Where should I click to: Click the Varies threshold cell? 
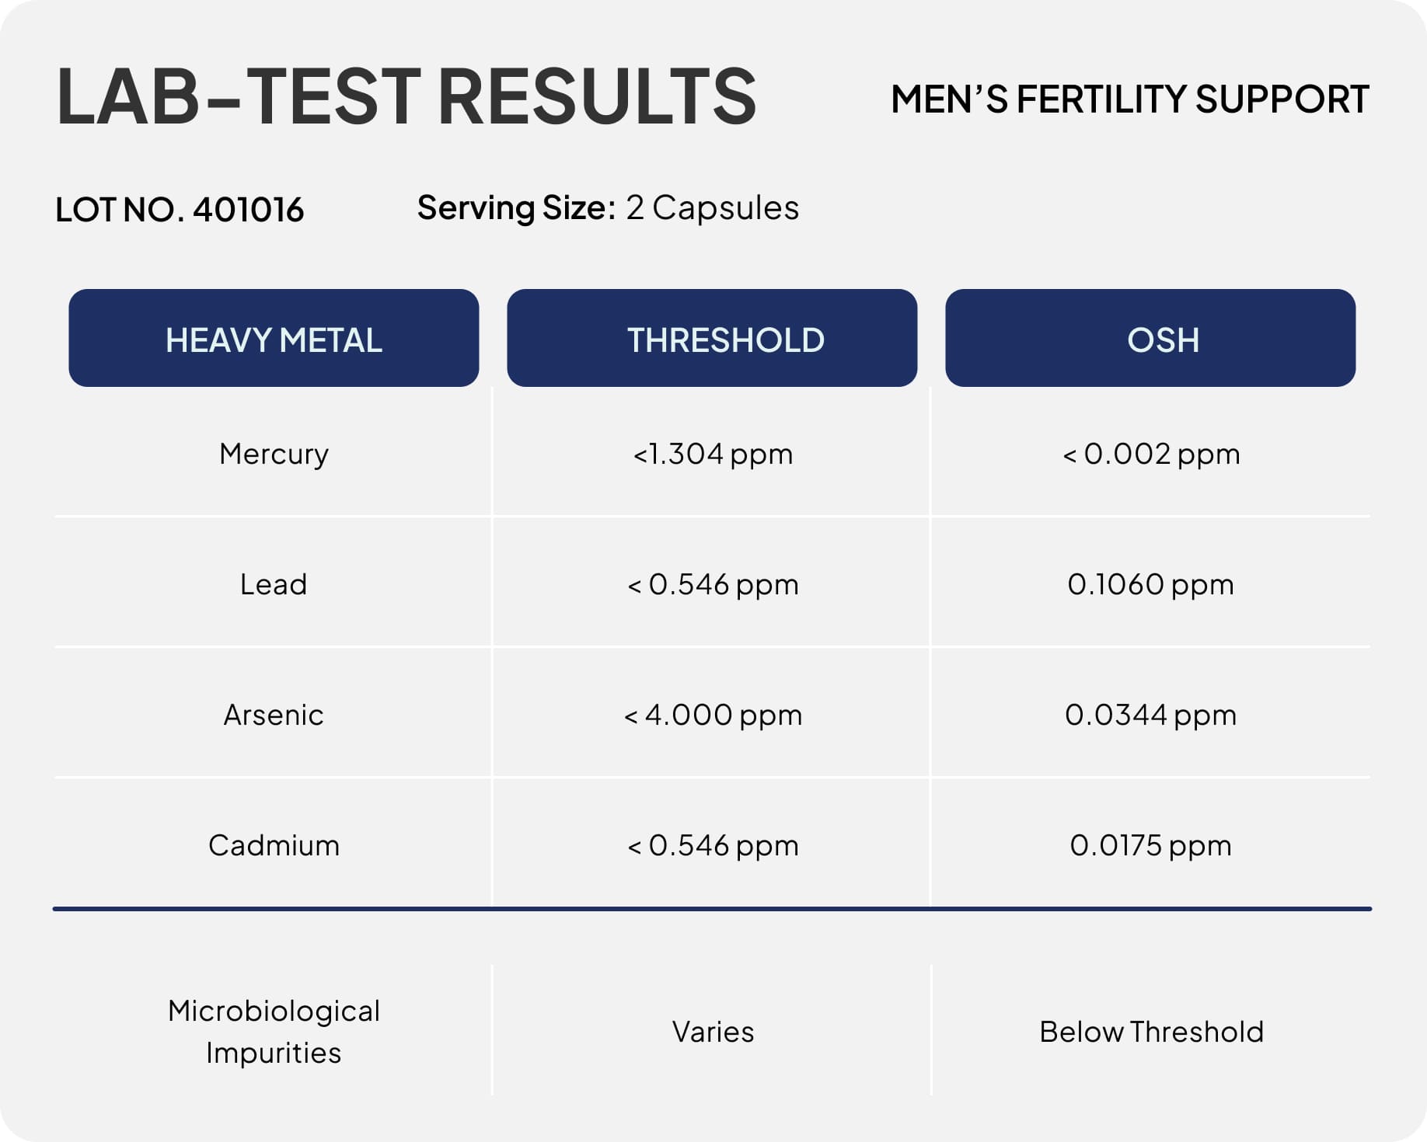(713, 1032)
